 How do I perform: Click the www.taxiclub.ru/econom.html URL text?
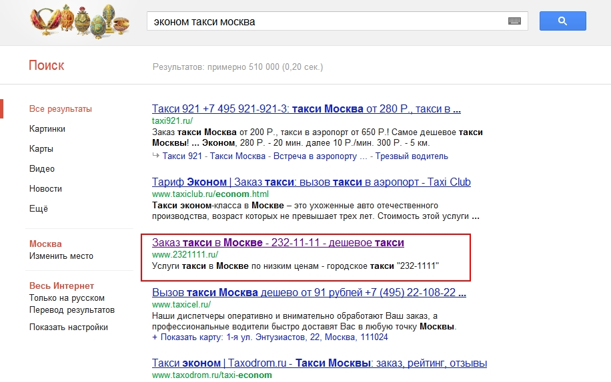tap(210, 194)
